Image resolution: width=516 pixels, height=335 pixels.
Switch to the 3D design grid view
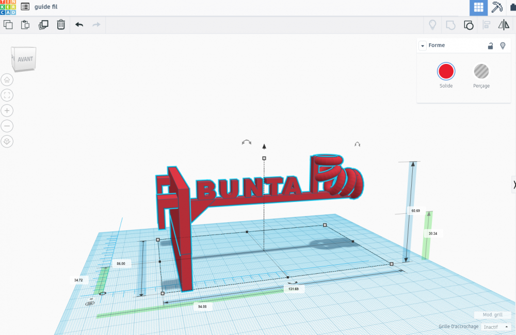pyautogui.click(x=478, y=7)
